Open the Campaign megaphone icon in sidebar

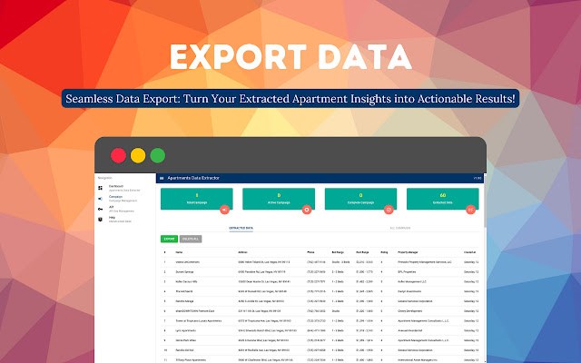click(100, 199)
